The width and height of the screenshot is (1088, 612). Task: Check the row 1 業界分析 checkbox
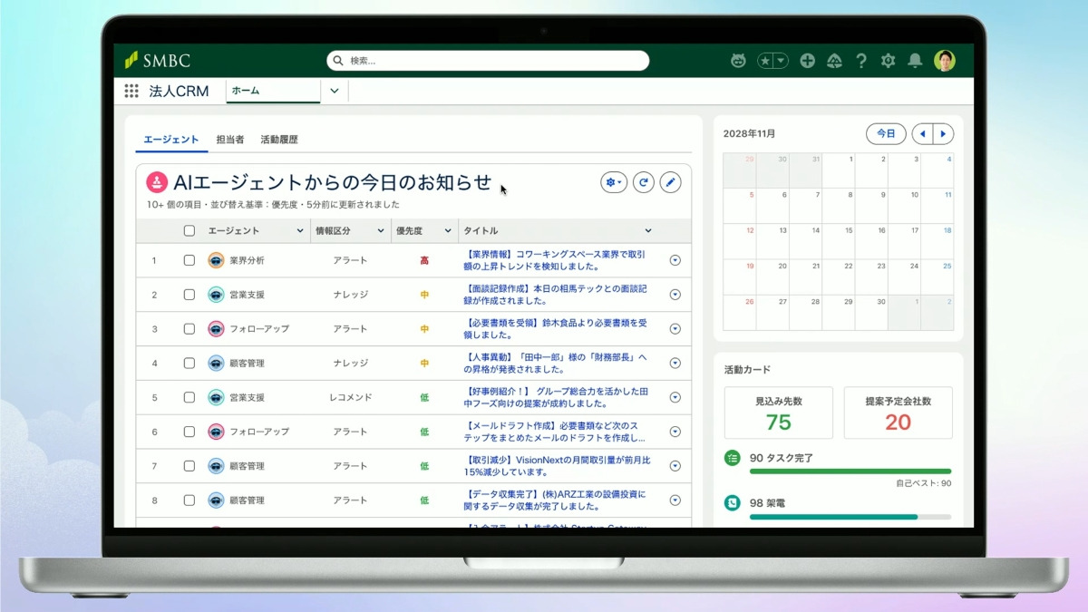(189, 260)
